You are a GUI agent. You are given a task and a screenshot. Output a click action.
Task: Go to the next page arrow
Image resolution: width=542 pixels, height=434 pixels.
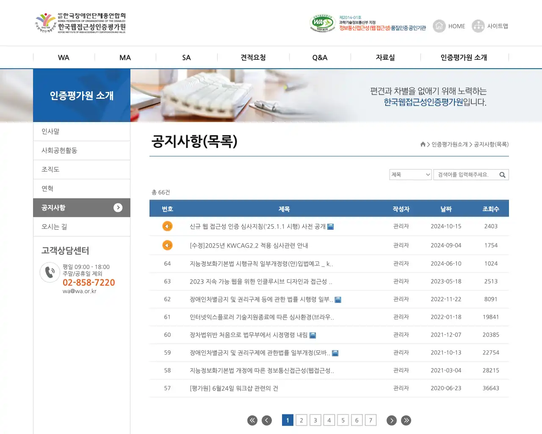(x=392, y=420)
